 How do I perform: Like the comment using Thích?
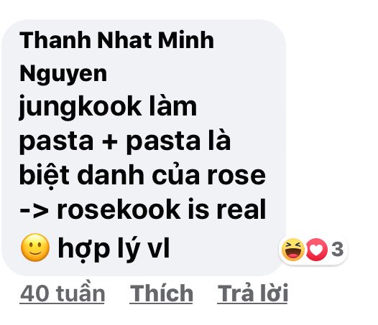pyautogui.click(x=161, y=293)
